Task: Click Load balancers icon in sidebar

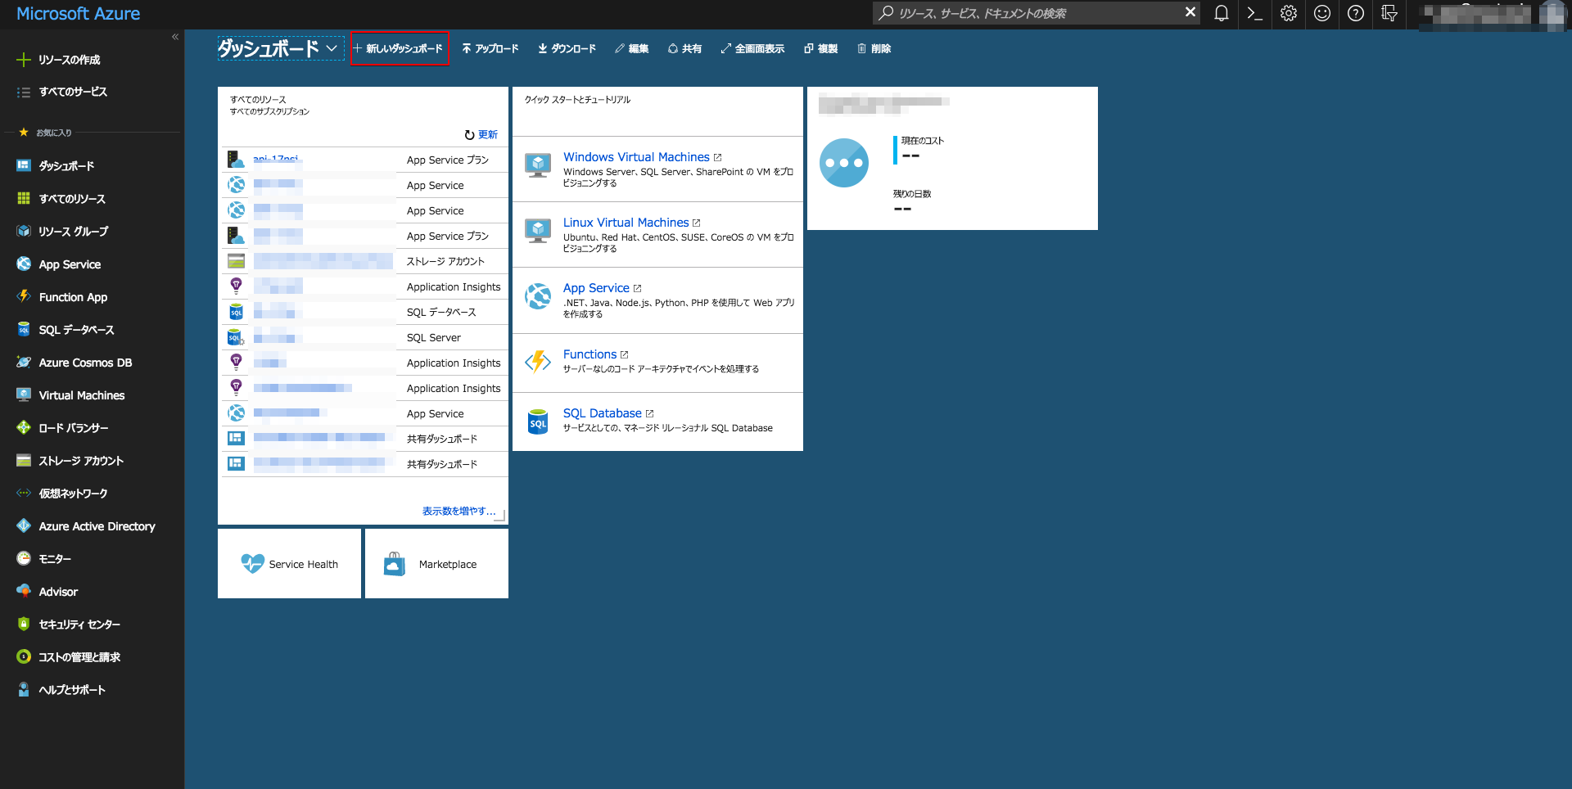Action: coord(24,427)
